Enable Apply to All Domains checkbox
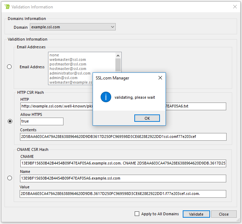The width and height of the screenshot is (242, 224). point(137,214)
